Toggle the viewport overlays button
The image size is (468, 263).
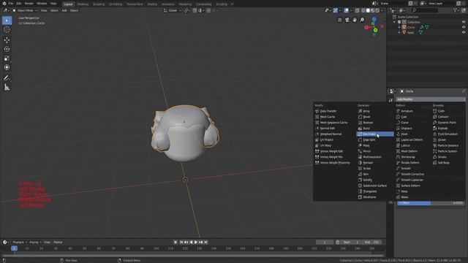pos(346,10)
